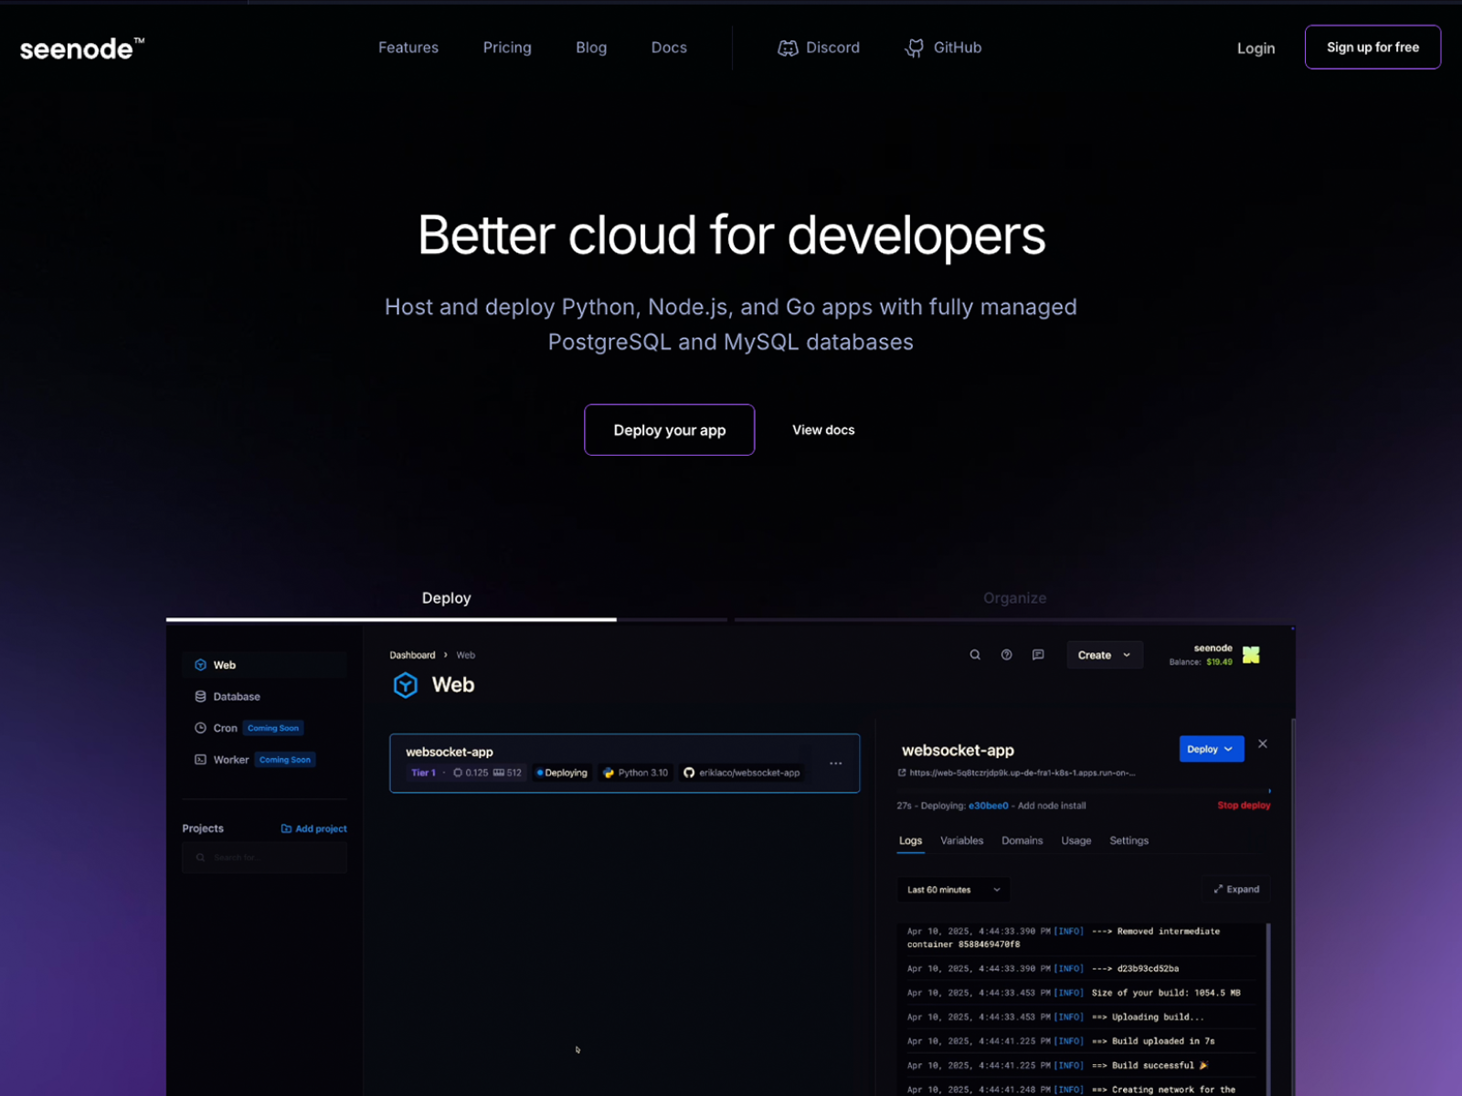The width and height of the screenshot is (1462, 1096).
Task: Expand the Create dropdown
Action: (x=1105, y=655)
